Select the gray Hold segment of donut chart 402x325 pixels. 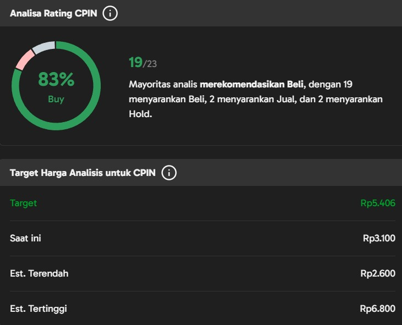coord(44,47)
